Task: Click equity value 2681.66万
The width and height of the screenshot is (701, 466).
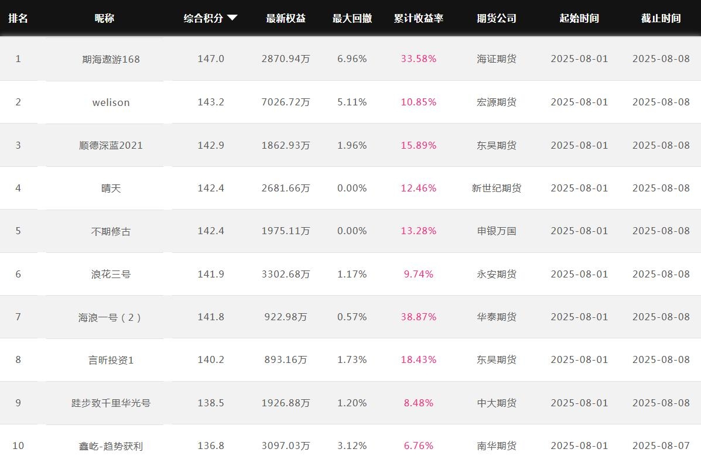Action: point(286,188)
